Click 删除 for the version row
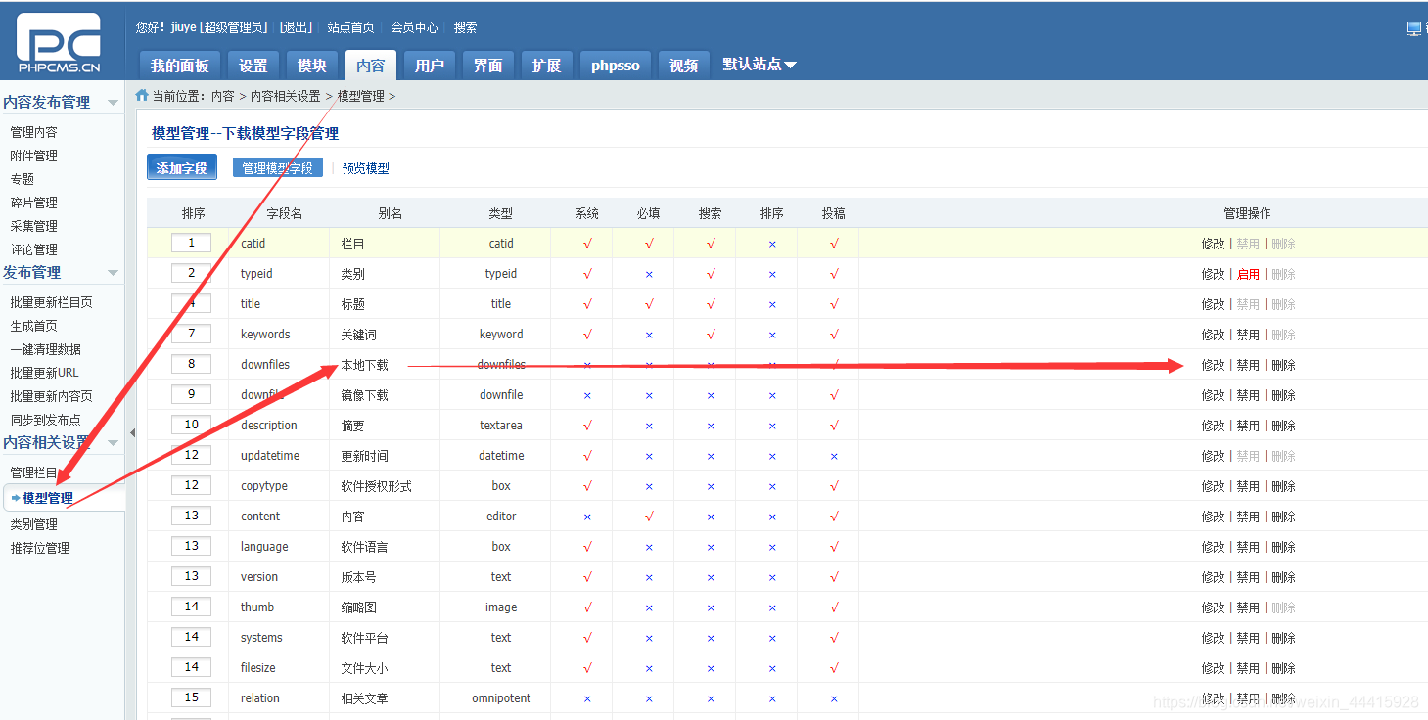The image size is (1428, 720). (x=1283, y=577)
